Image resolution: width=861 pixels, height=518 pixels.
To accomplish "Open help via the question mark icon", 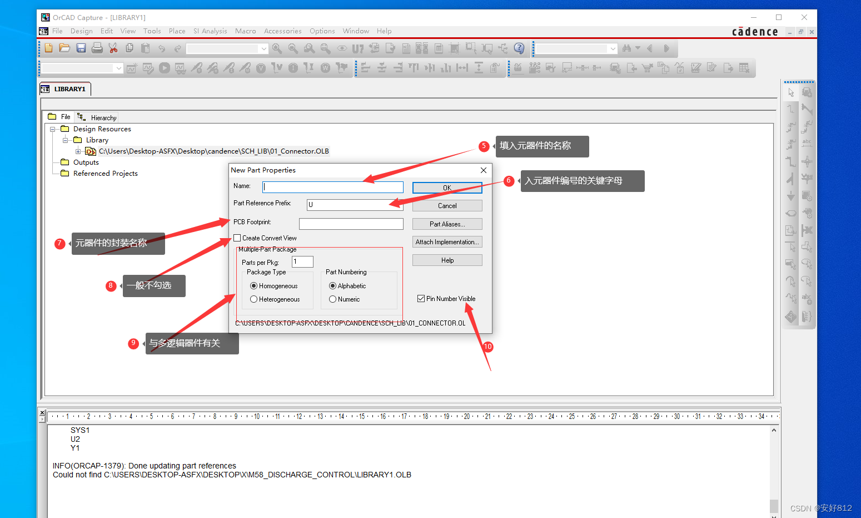I will tap(519, 48).
